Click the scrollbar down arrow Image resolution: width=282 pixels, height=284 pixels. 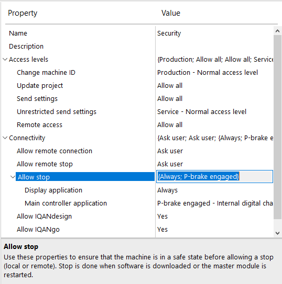(x=277, y=233)
